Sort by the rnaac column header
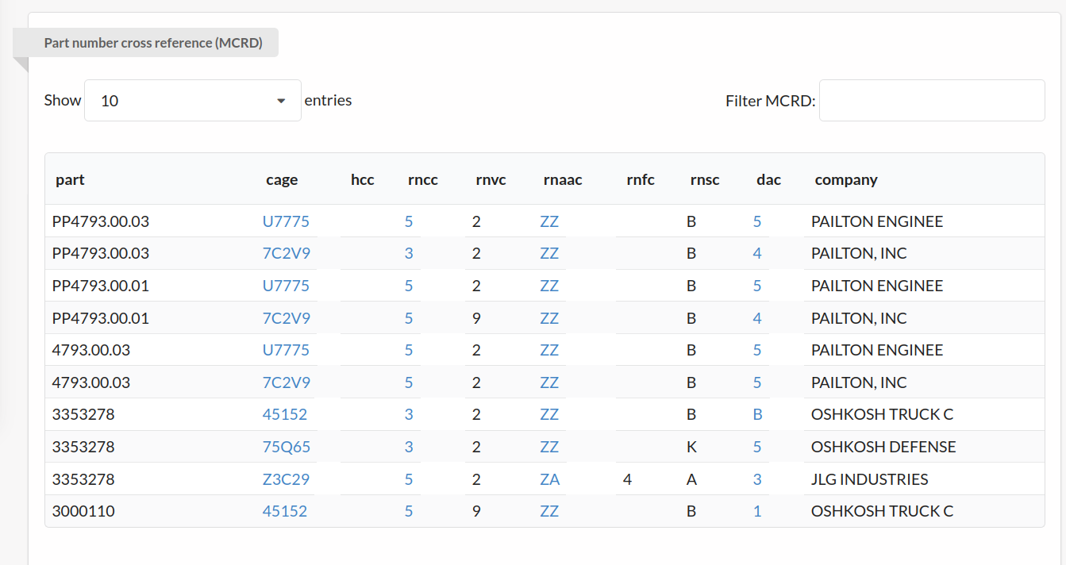1066x565 pixels. (563, 179)
